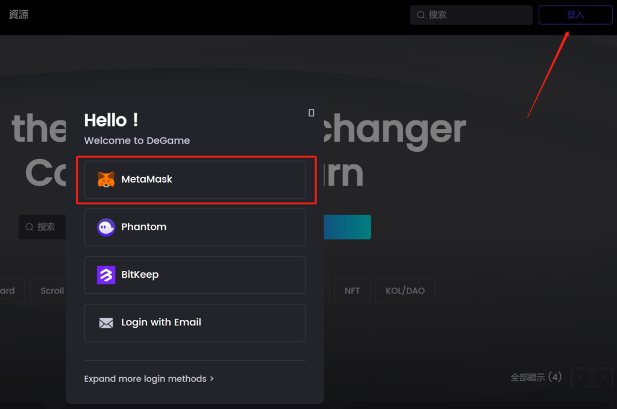This screenshot has width=617, height=409.
Task: Select the NFT category tab
Action: 352,291
